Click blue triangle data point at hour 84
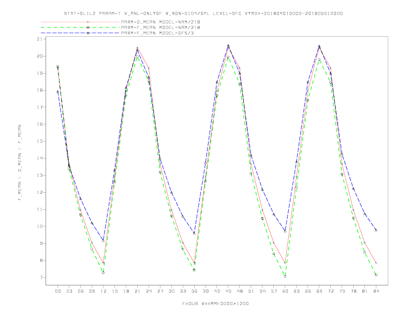410x317 pixels. 376,230
